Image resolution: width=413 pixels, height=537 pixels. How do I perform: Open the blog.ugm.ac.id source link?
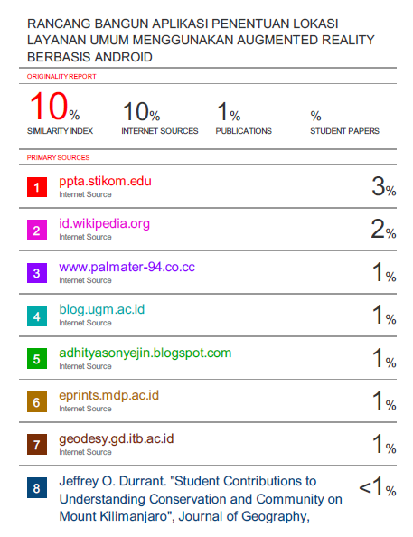[x=102, y=309]
